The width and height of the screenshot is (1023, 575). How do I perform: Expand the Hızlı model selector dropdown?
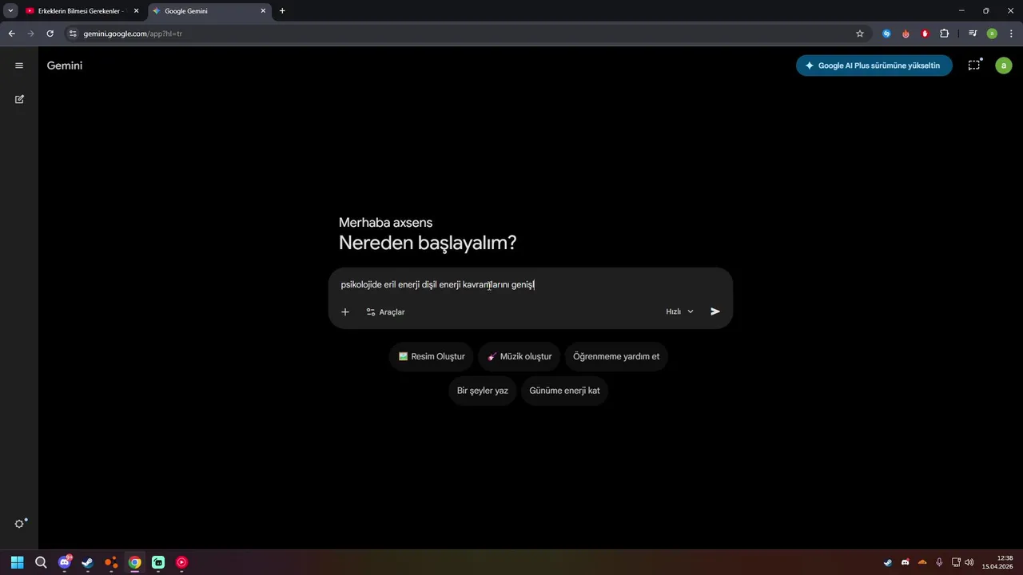click(680, 311)
